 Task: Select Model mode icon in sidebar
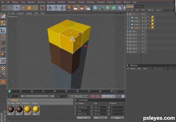(x=3, y=30)
